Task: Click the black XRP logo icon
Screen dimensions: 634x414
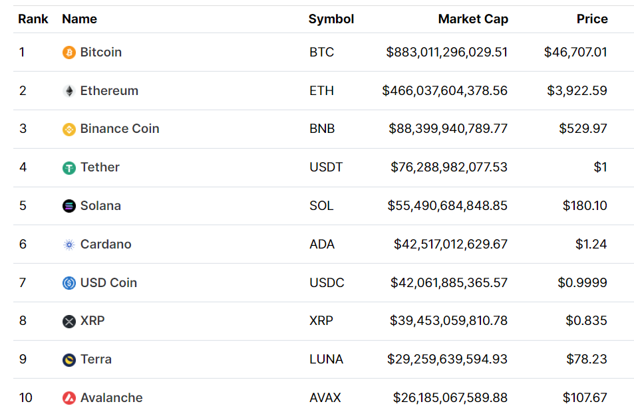Action: [69, 322]
